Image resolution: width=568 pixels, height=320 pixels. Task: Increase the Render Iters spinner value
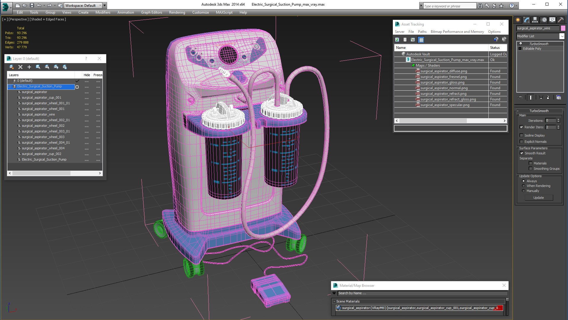coord(558,126)
